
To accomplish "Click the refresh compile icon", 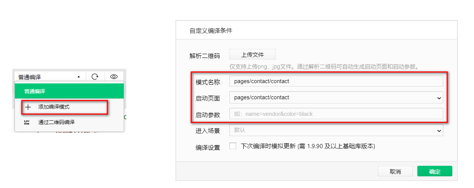I will (x=95, y=77).
